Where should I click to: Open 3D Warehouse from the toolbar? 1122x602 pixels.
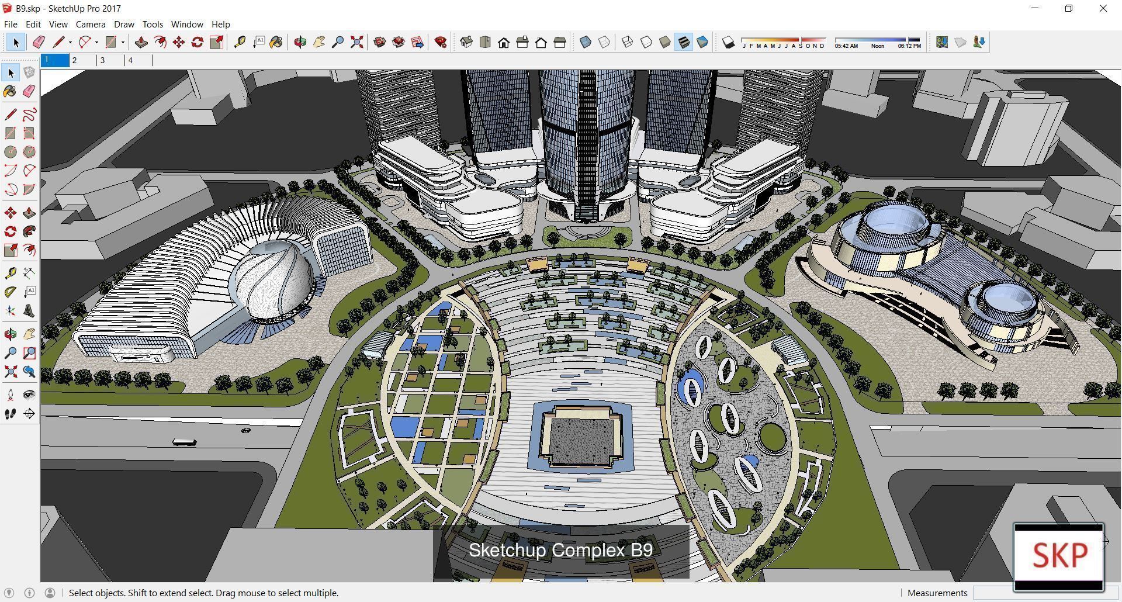click(380, 42)
